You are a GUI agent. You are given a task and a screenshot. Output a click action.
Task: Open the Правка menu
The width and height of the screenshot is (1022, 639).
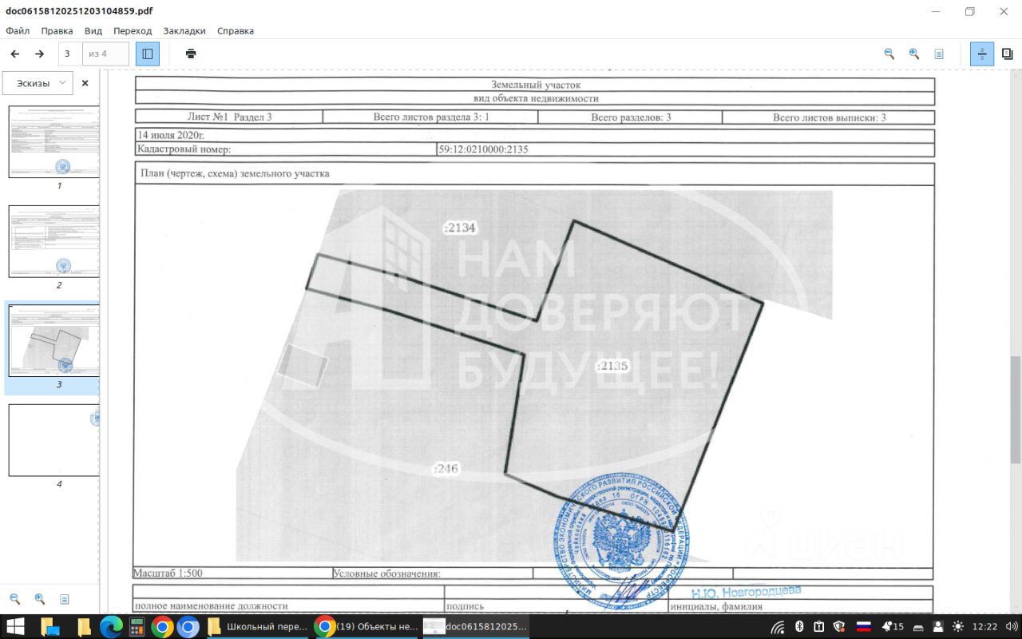pyautogui.click(x=57, y=31)
